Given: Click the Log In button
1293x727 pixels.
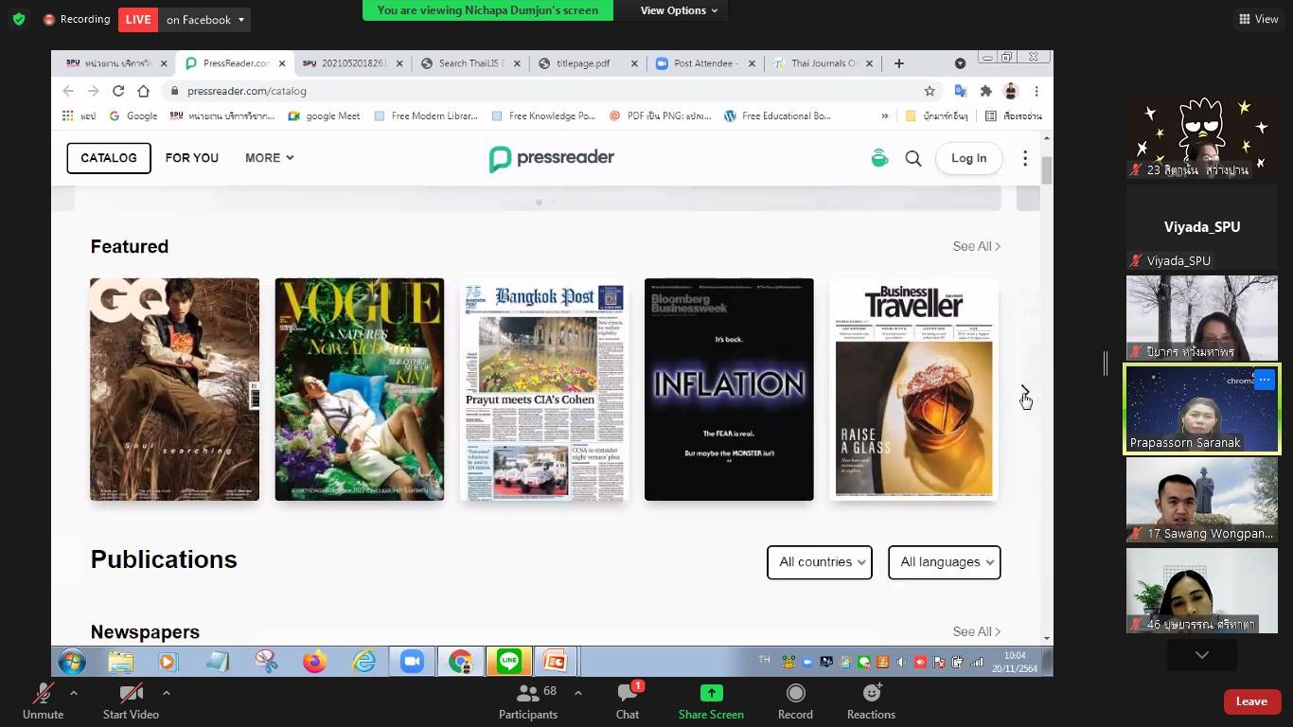Looking at the screenshot, I should pyautogui.click(x=968, y=158).
